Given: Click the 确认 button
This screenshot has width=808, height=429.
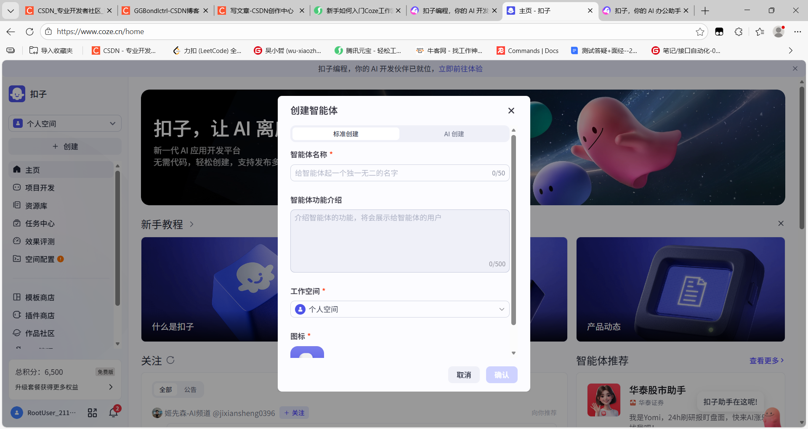Looking at the screenshot, I should 502,375.
